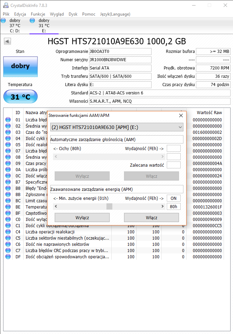This screenshot has width=233, height=334.
Task: Select the E: disk tab
Action: point(44,26)
